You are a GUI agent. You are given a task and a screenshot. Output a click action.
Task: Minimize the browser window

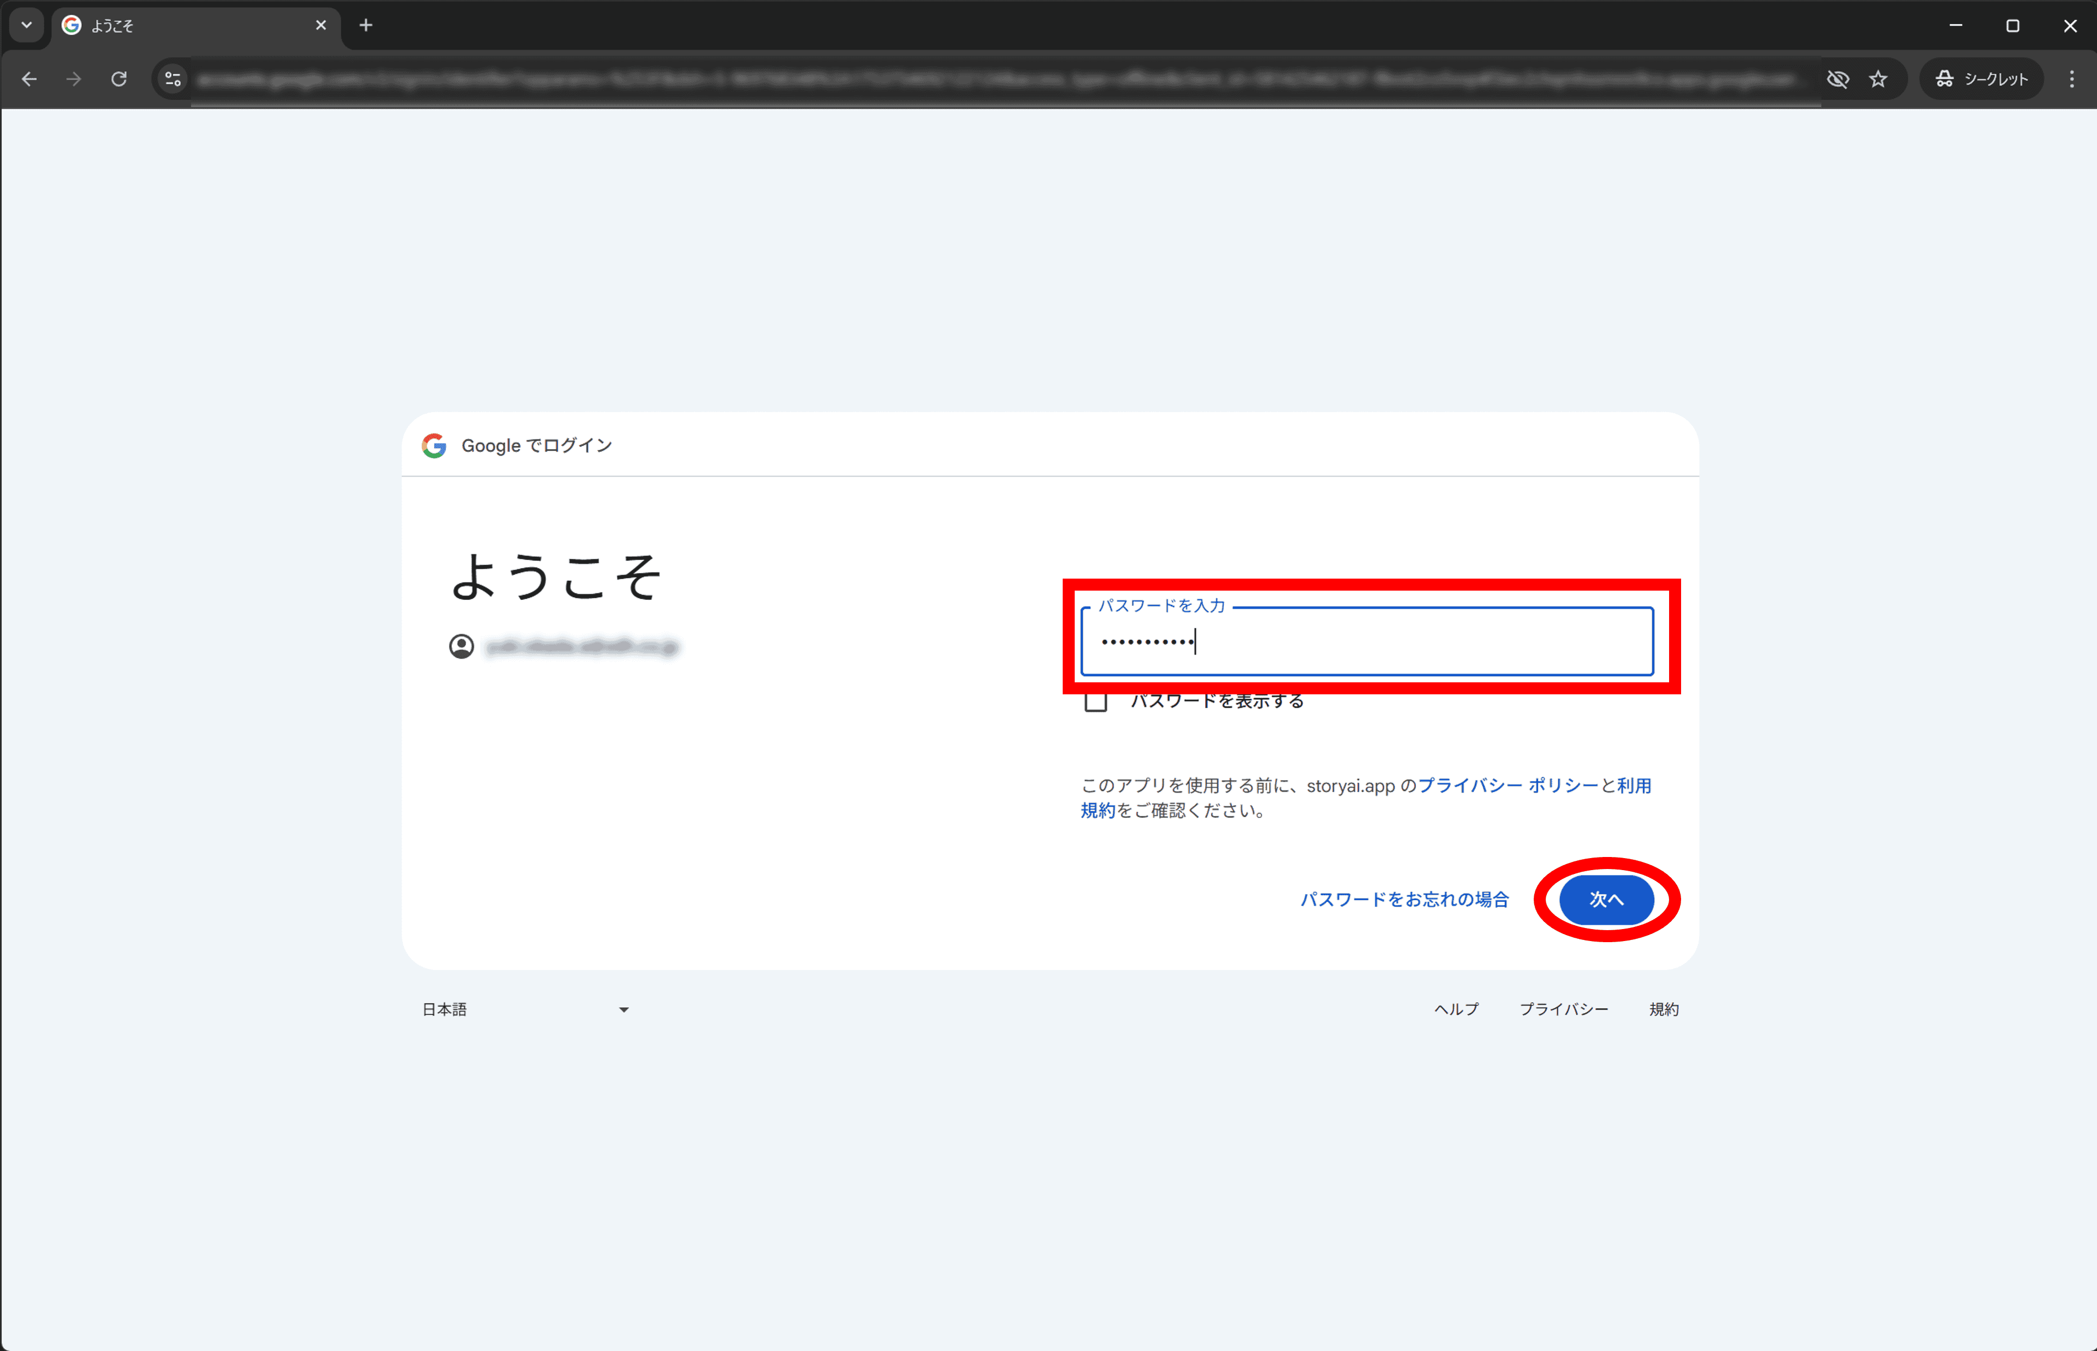[1956, 26]
